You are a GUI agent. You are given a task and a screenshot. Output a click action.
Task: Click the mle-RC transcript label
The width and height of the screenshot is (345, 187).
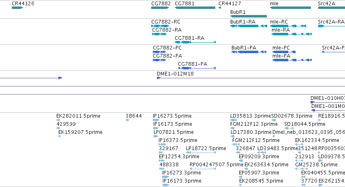coord(279,22)
